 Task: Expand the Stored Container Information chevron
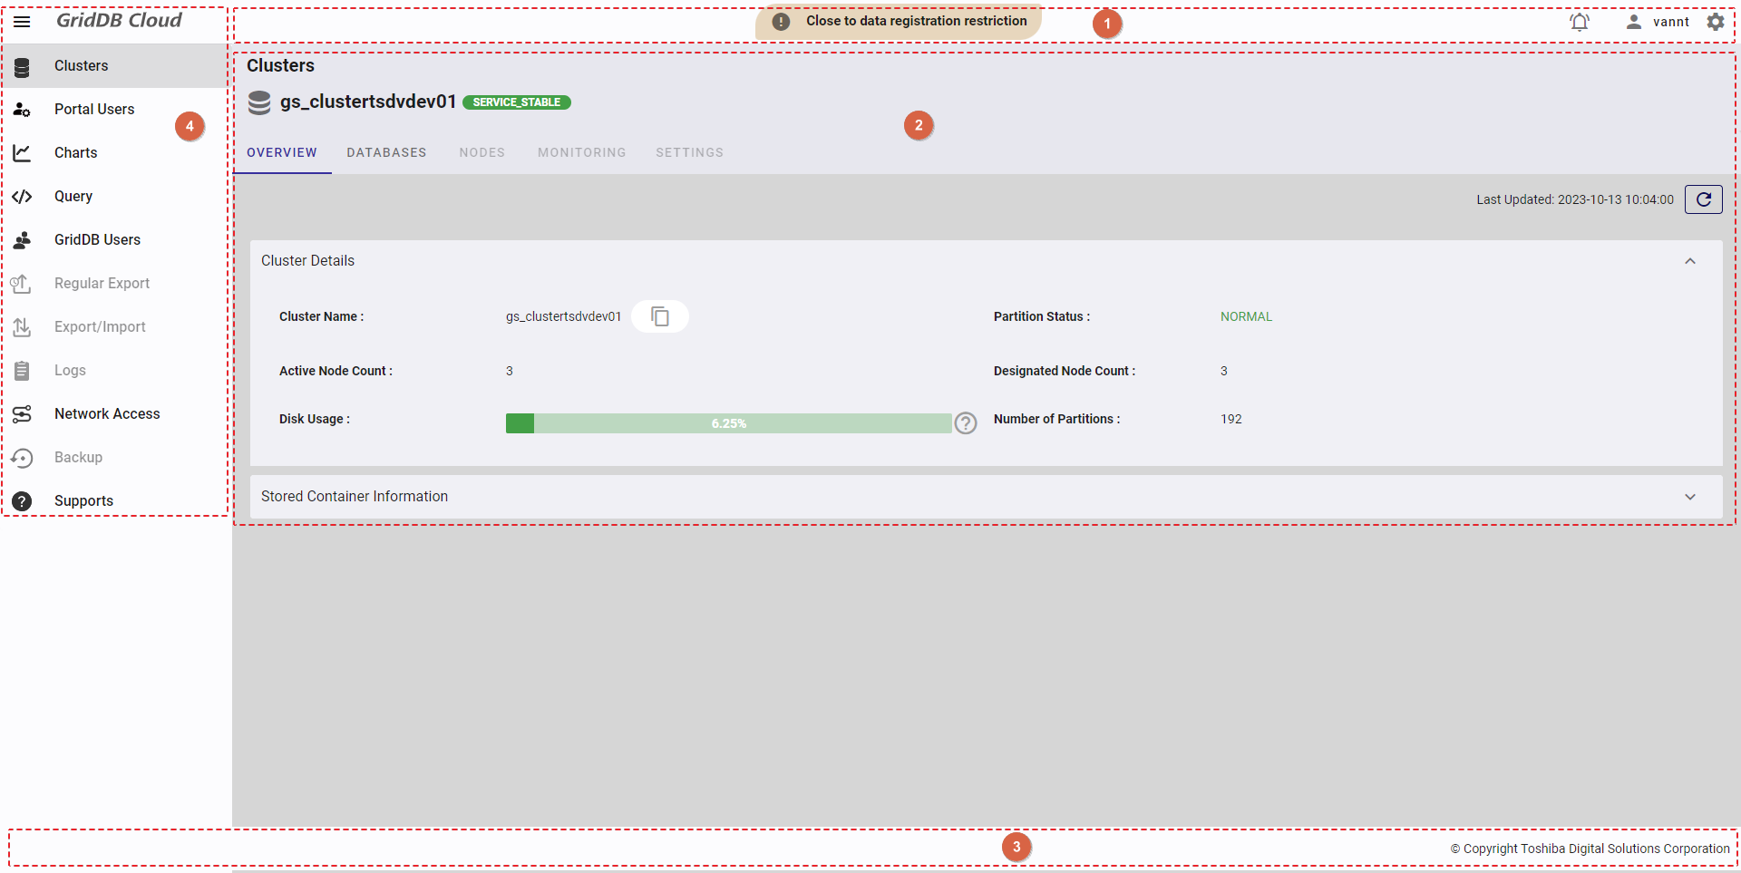point(1690,497)
